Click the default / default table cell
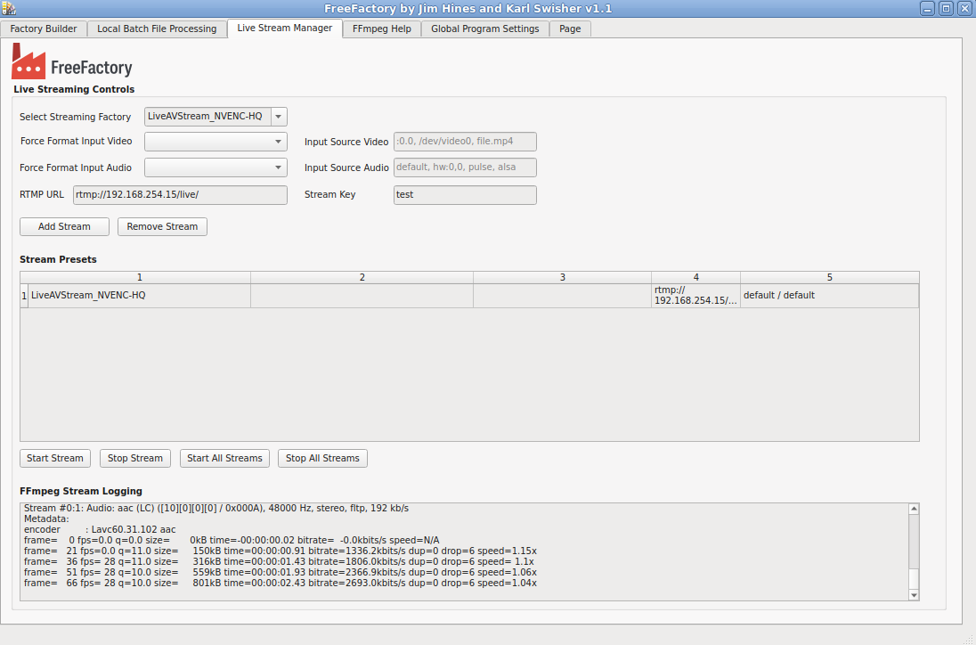 [x=829, y=296]
